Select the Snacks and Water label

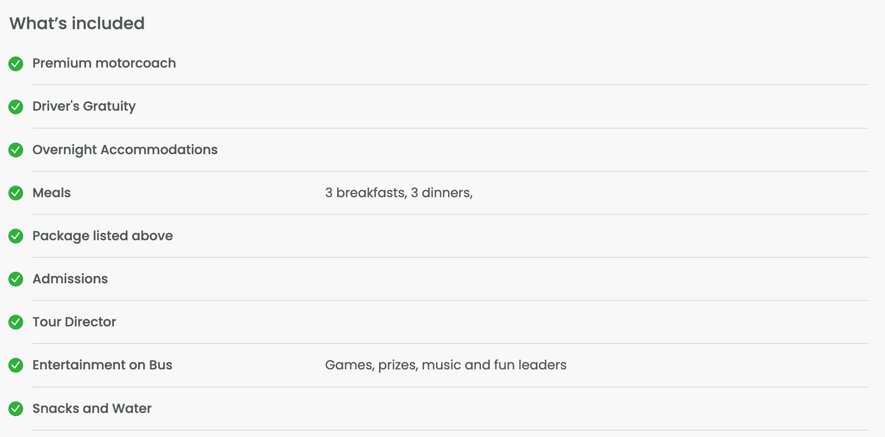92,408
